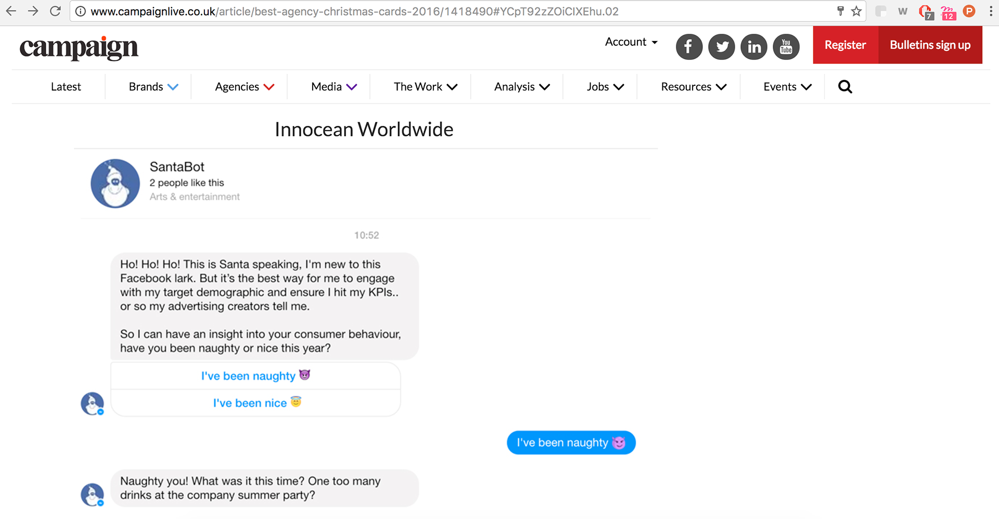Viewport: 999px width, 519px height.
Task: Expand the Agencies menu
Action: point(245,87)
